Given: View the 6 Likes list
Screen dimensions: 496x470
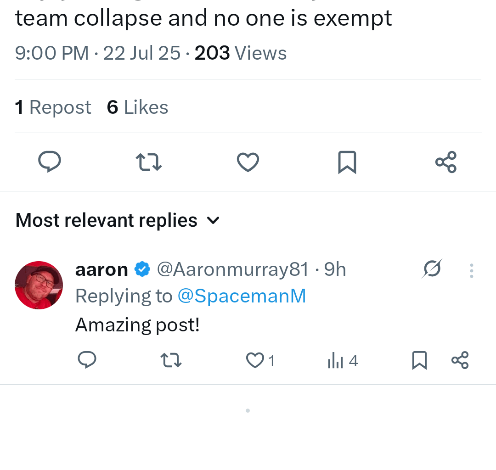Looking at the screenshot, I should [137, 107].
